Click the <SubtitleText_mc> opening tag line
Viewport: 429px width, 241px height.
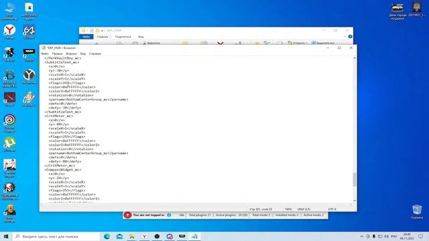62,62
